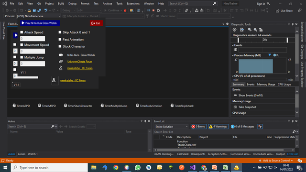
Task: Click the Save All icon
Action: [x=39, y=11]
